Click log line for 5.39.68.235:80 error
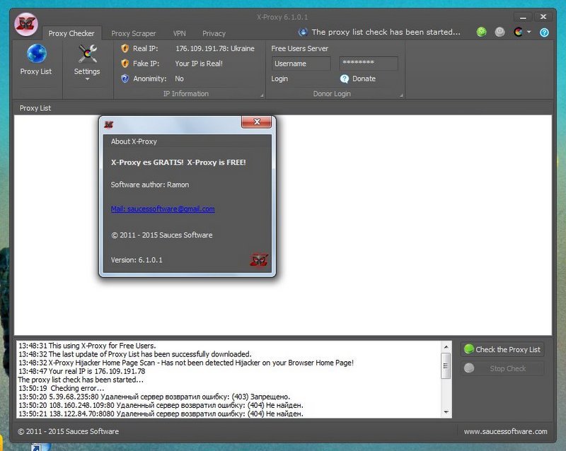 click(154, 397)
